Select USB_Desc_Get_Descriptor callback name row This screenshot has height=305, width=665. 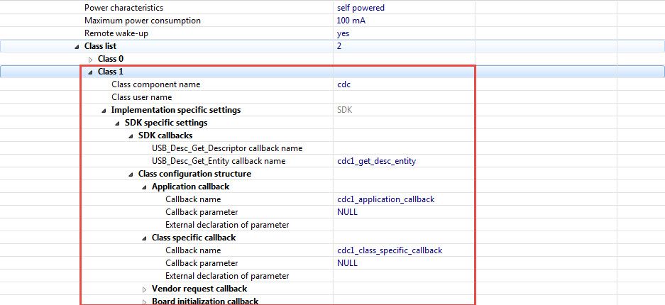tap(226, 148)
